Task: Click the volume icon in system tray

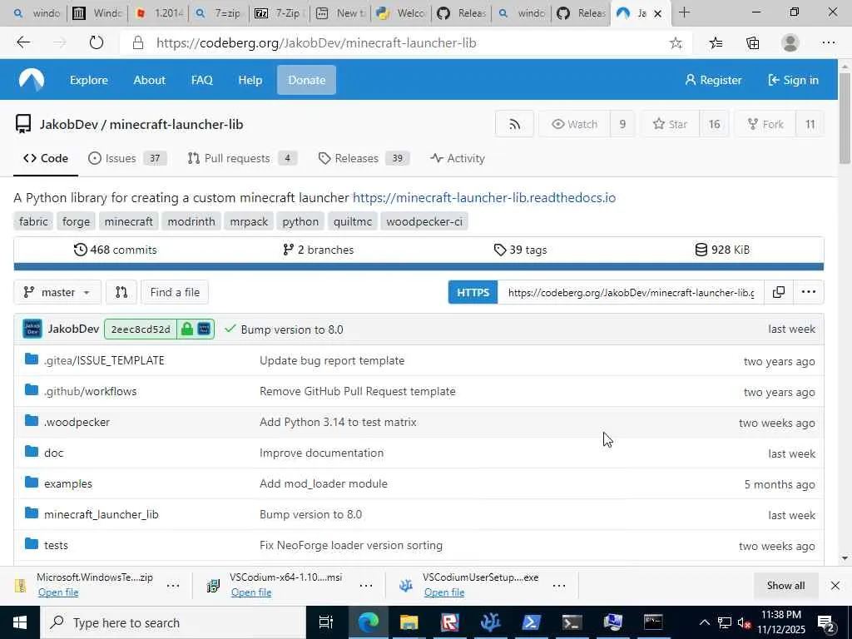Action: [x=743, y=622]
